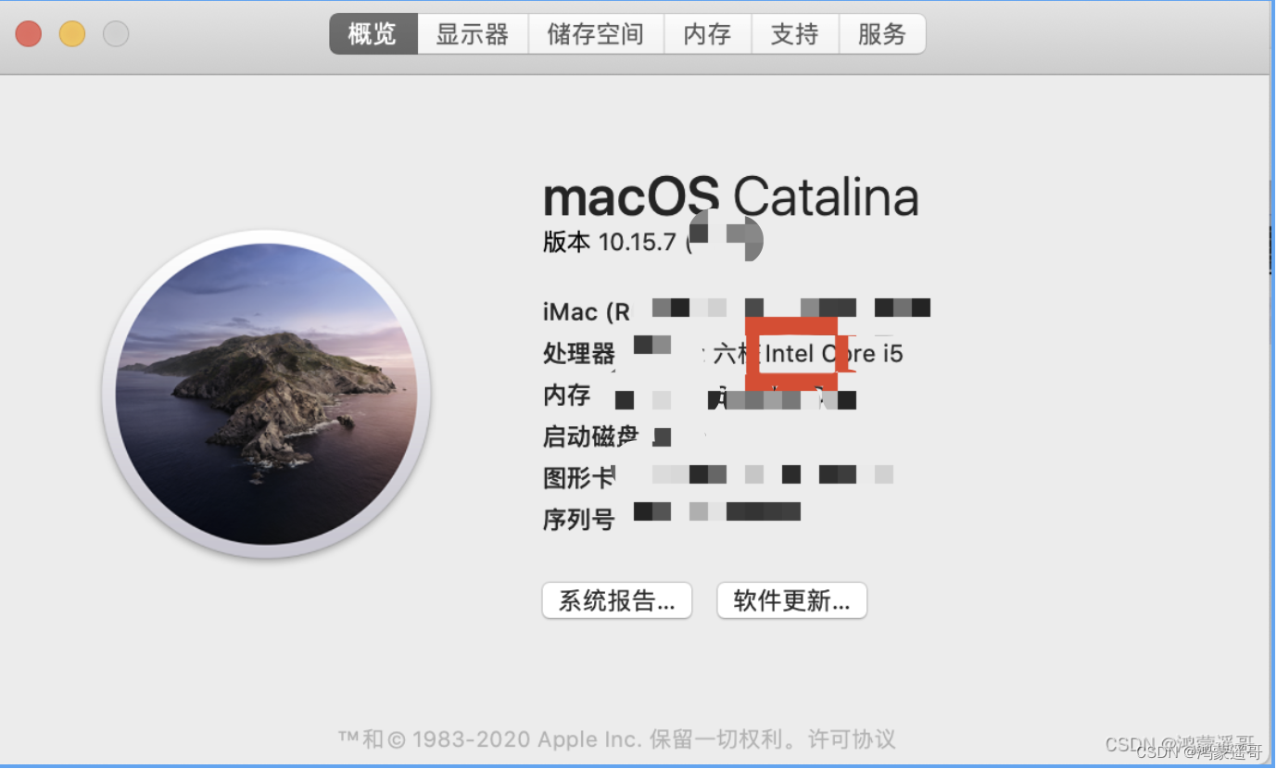Open the 服务 tab
This screenshot has width=1277, height=769.
point(881,33)
